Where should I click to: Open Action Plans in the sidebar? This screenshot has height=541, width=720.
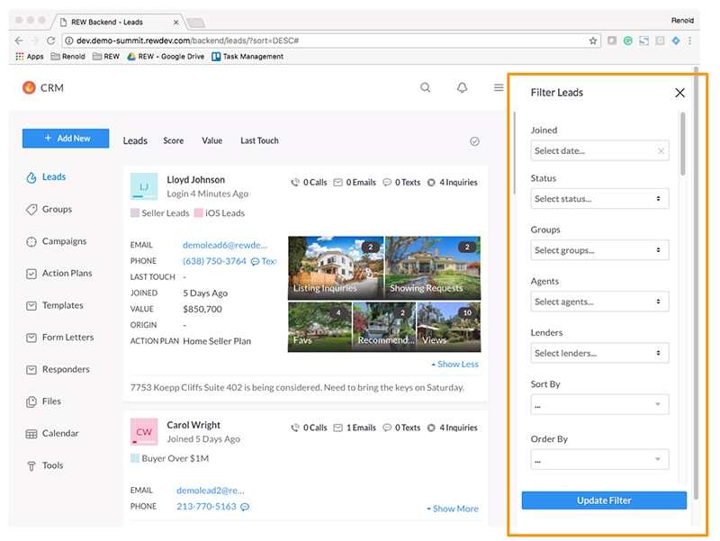tap(58, 274)
